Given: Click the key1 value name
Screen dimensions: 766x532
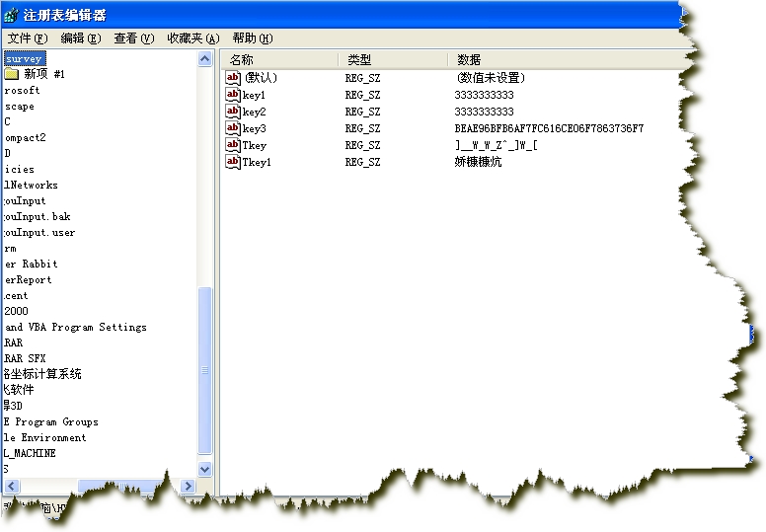Looking at the screenshot, I should (254, 95).
